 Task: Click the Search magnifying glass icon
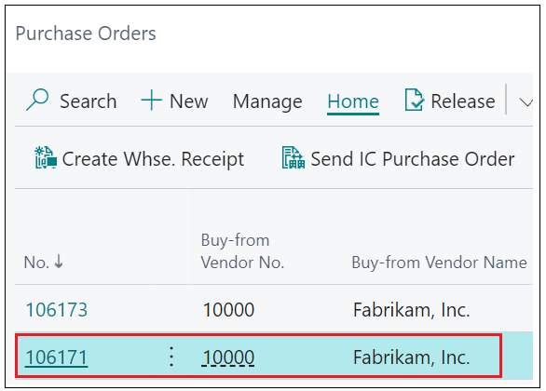click(37, 101)
